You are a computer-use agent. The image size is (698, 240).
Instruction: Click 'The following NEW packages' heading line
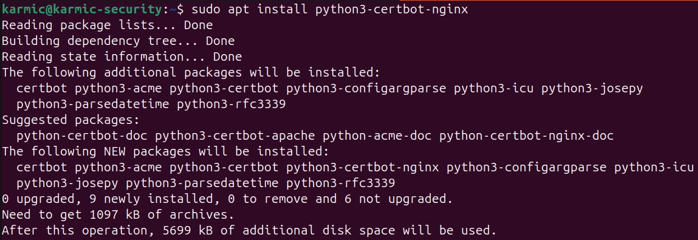pyautogui.click(x=165, y=152)
